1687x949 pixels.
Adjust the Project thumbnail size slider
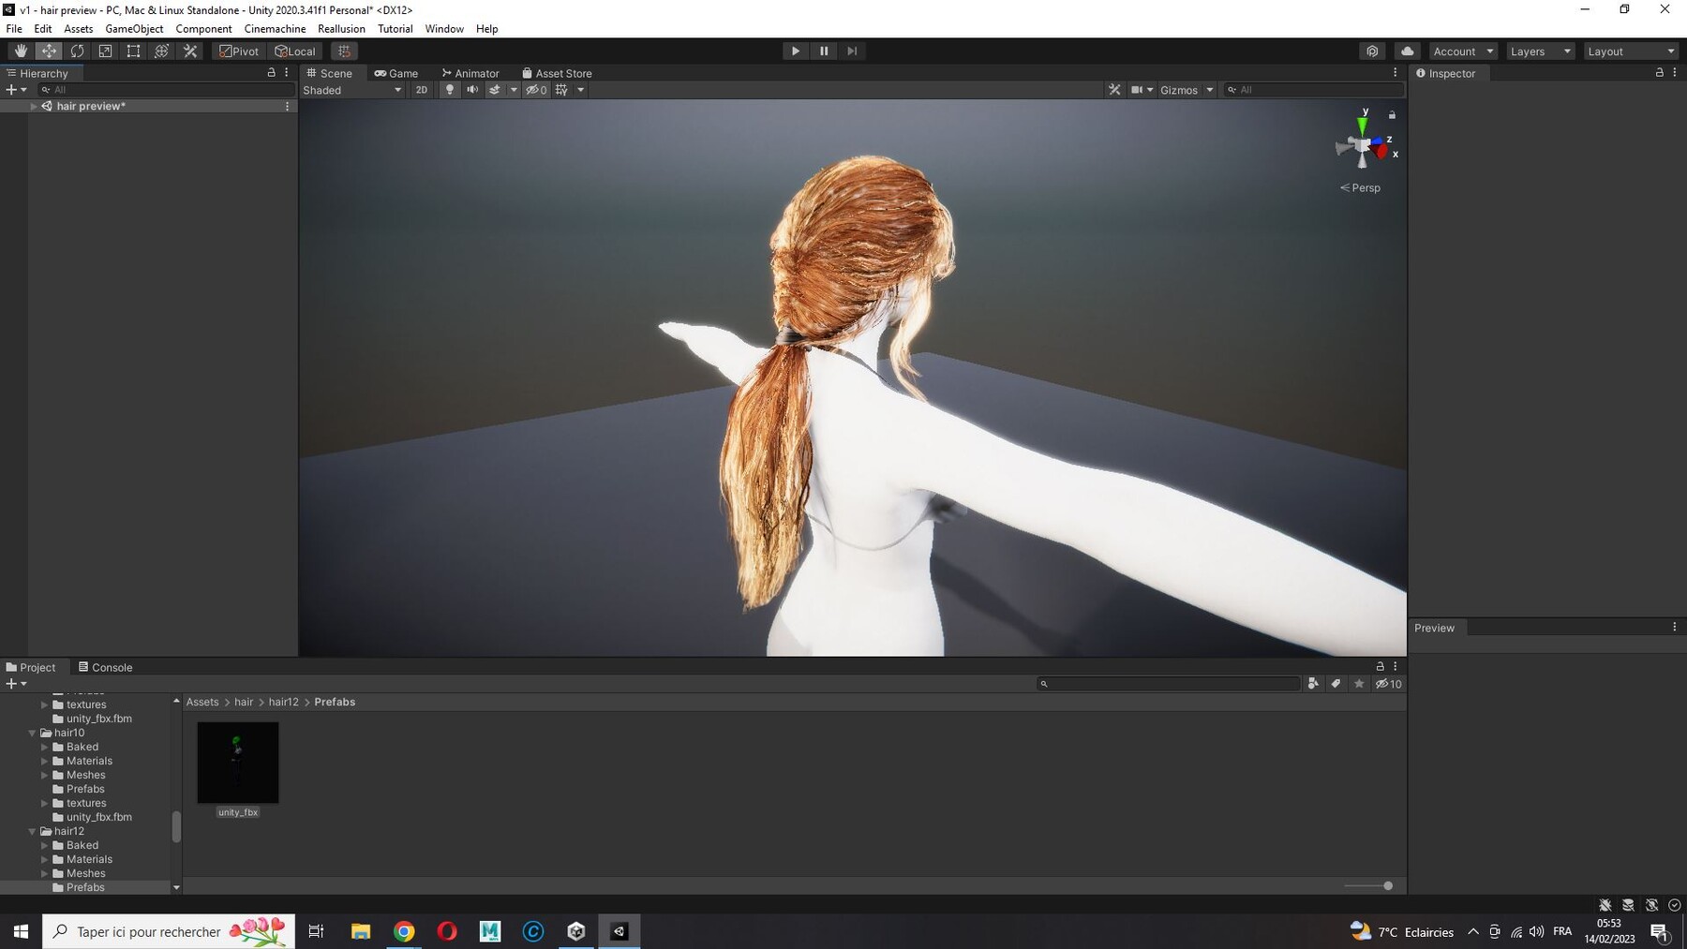(x=1368, y=886)
